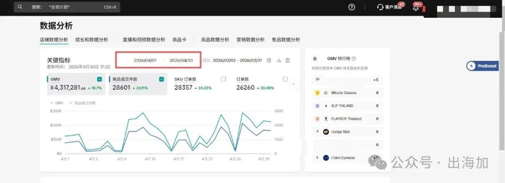Click the update time 2026年4月30日 17:22 text
Image resolution: width=505 pixels, height=183 pixels.
click(79, 66)
